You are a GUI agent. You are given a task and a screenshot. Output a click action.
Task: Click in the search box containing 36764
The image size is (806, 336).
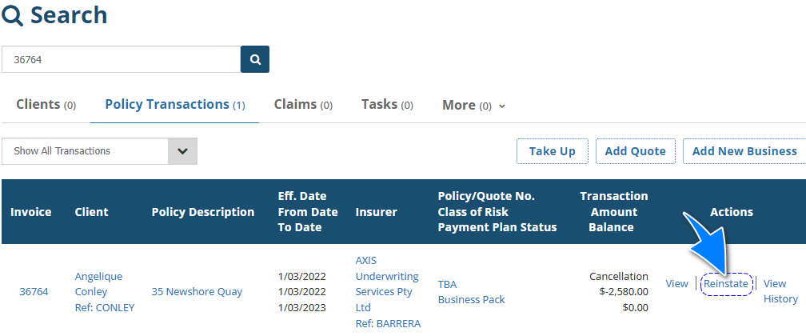(121, 59)
